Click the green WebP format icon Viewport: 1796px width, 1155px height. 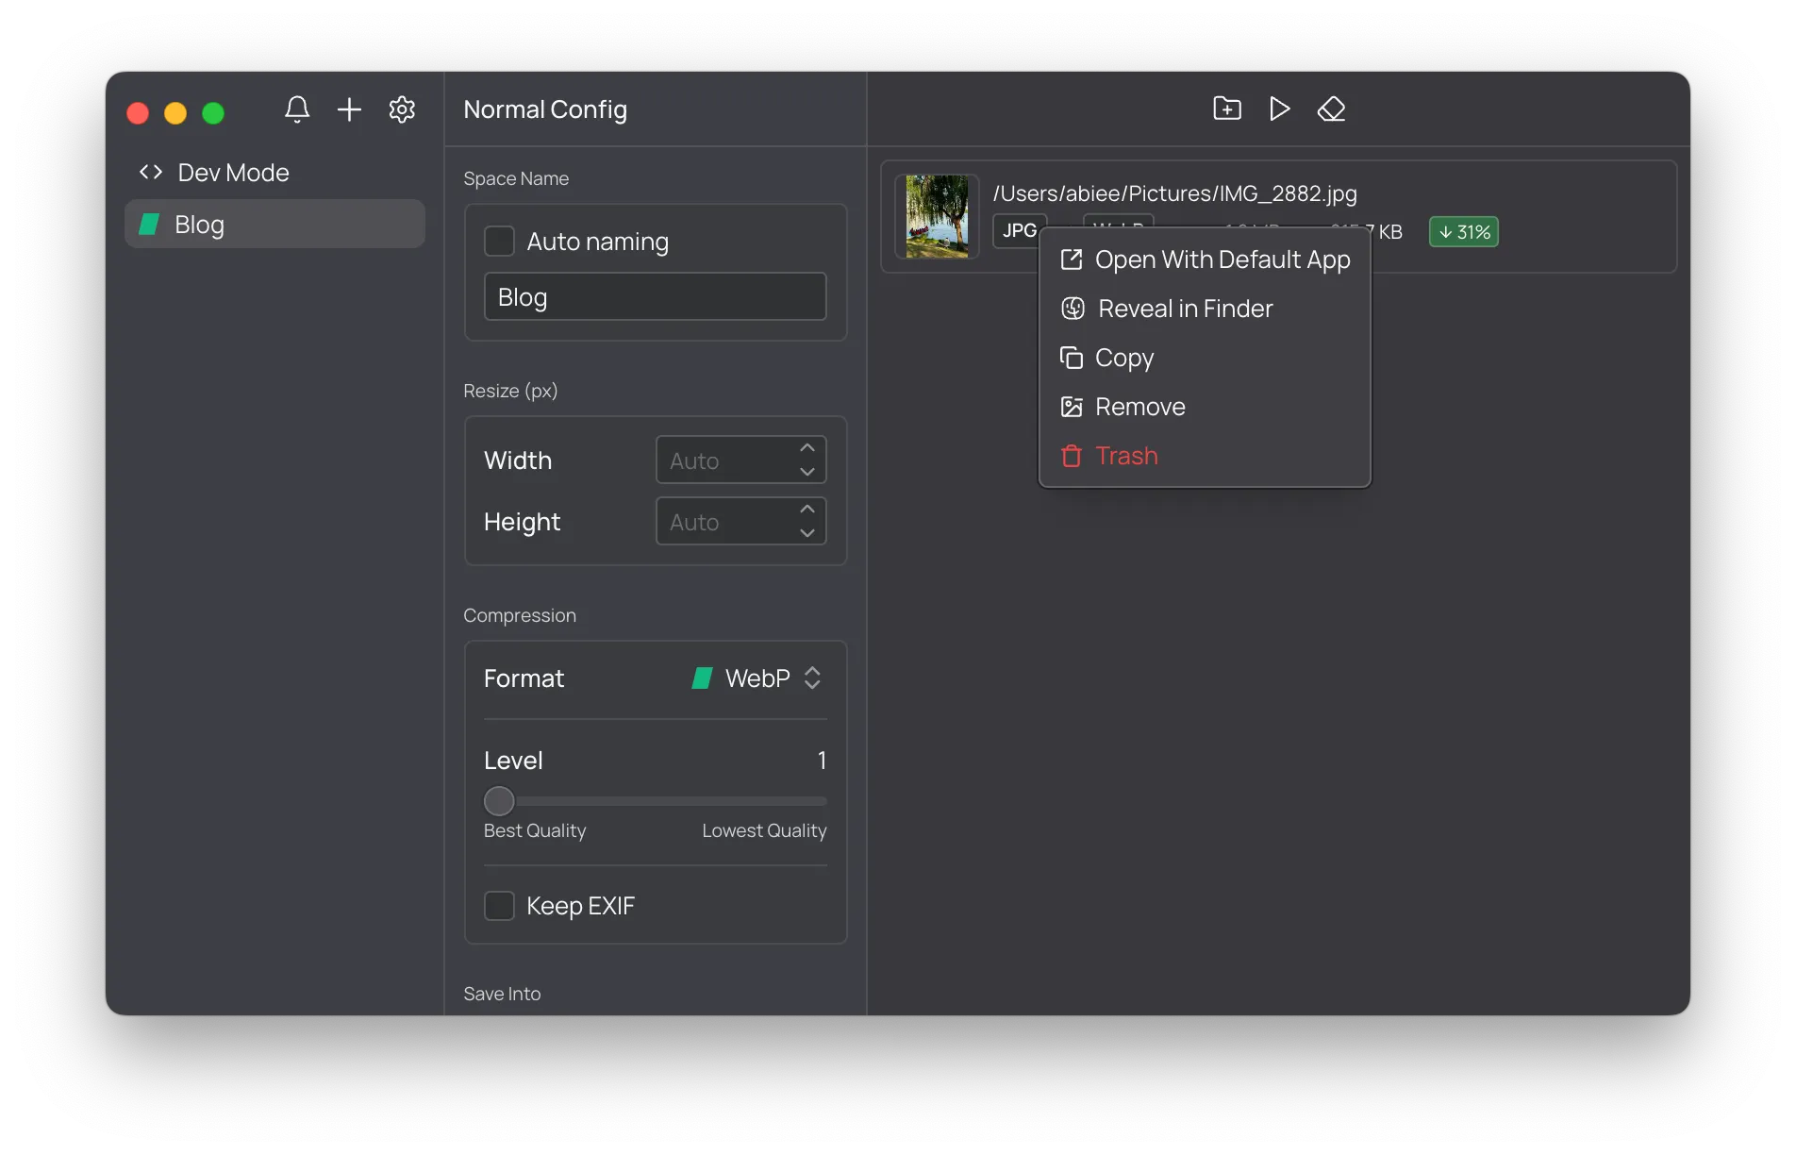click(x=703, y=678)
